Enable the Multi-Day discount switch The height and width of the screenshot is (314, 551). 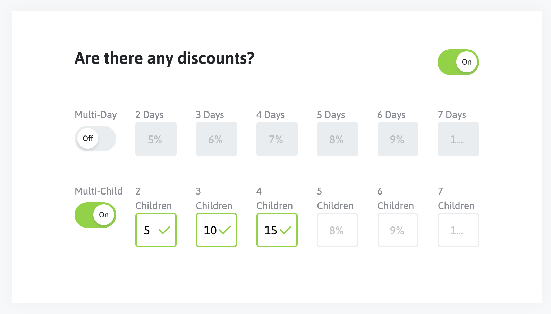[x=95, y=139]
